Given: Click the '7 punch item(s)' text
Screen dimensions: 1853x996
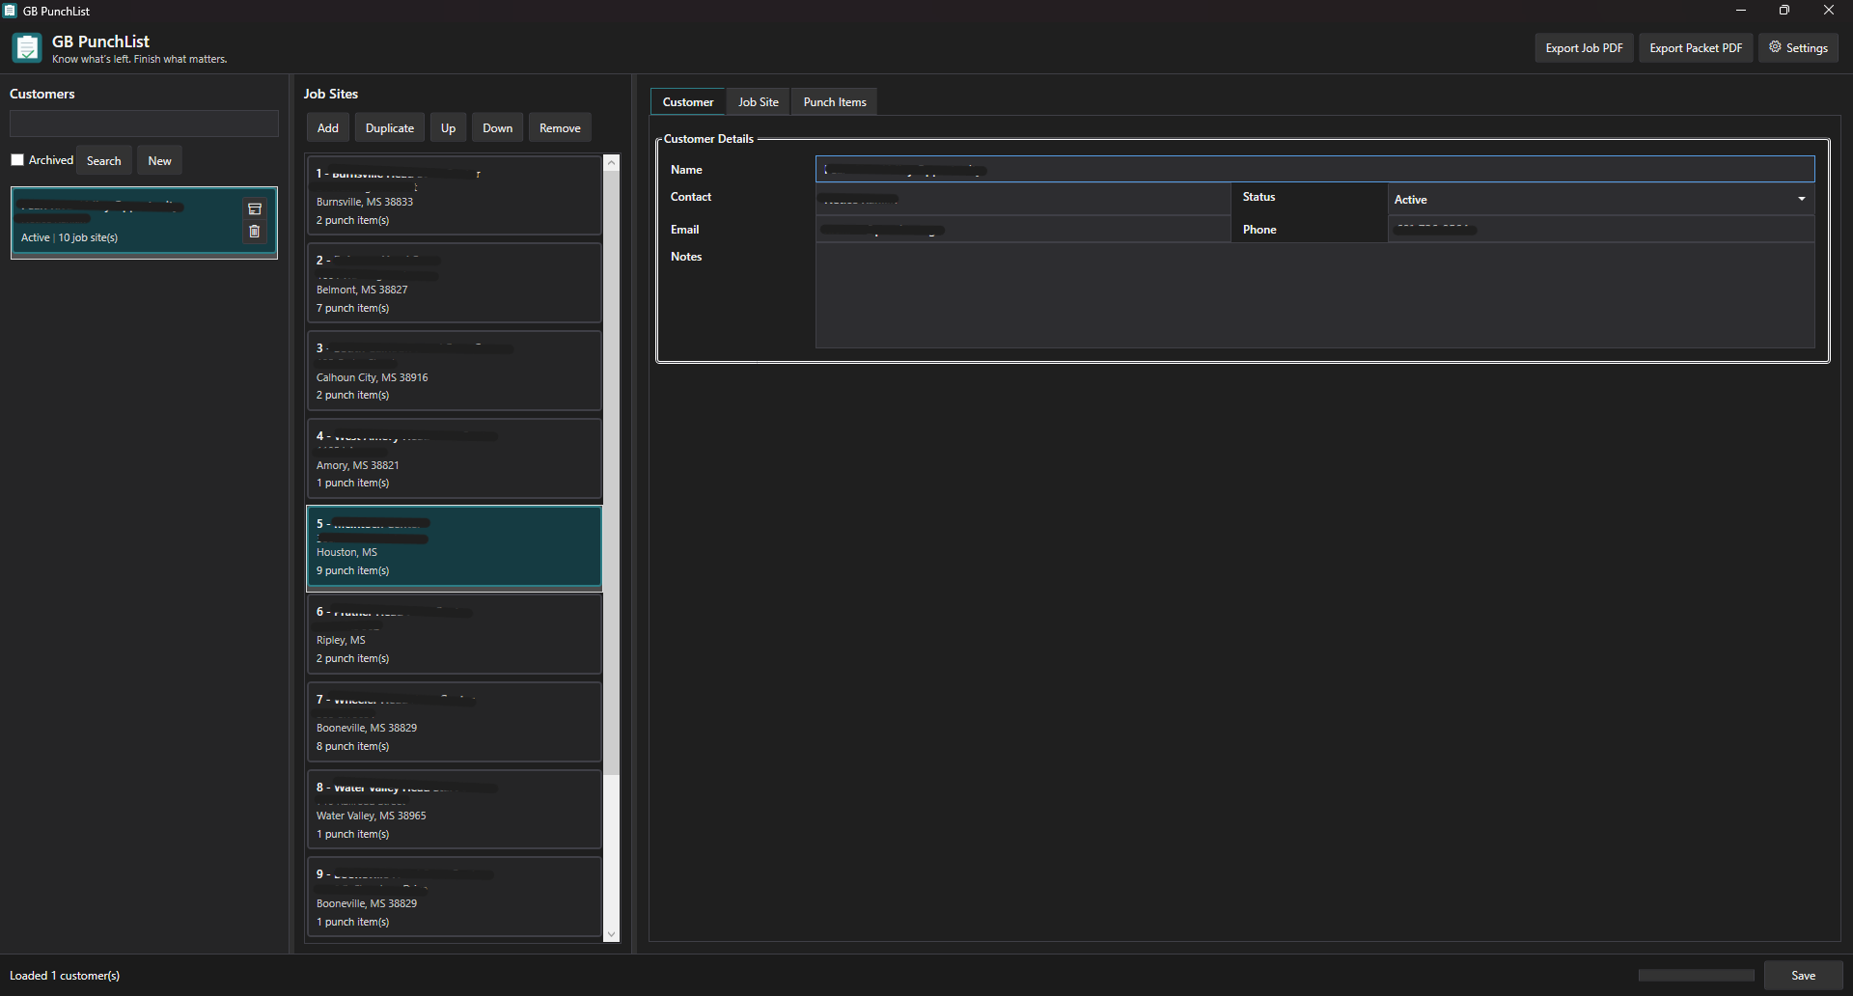Looking at the screenshot, I should (353, 309).
